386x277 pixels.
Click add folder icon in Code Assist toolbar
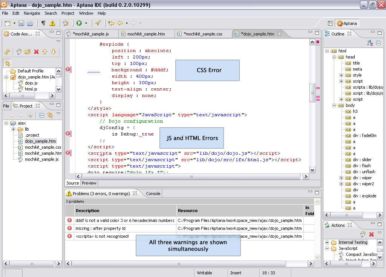tap(28, 52)
